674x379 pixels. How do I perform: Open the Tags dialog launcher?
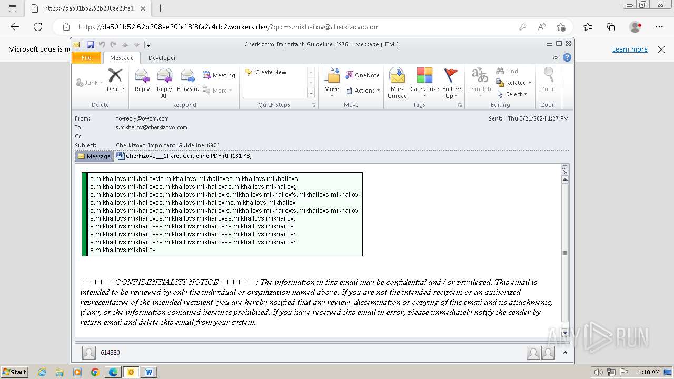(460, 105)
